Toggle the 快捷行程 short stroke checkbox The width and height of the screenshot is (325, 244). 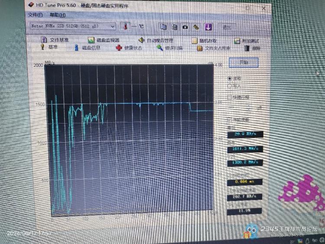click(x=229, y=97)
